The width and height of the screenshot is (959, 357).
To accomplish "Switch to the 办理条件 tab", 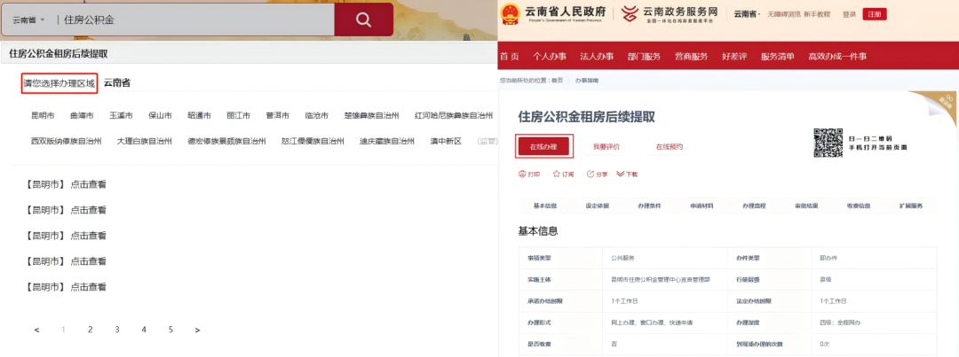I will tap(649, 206).
